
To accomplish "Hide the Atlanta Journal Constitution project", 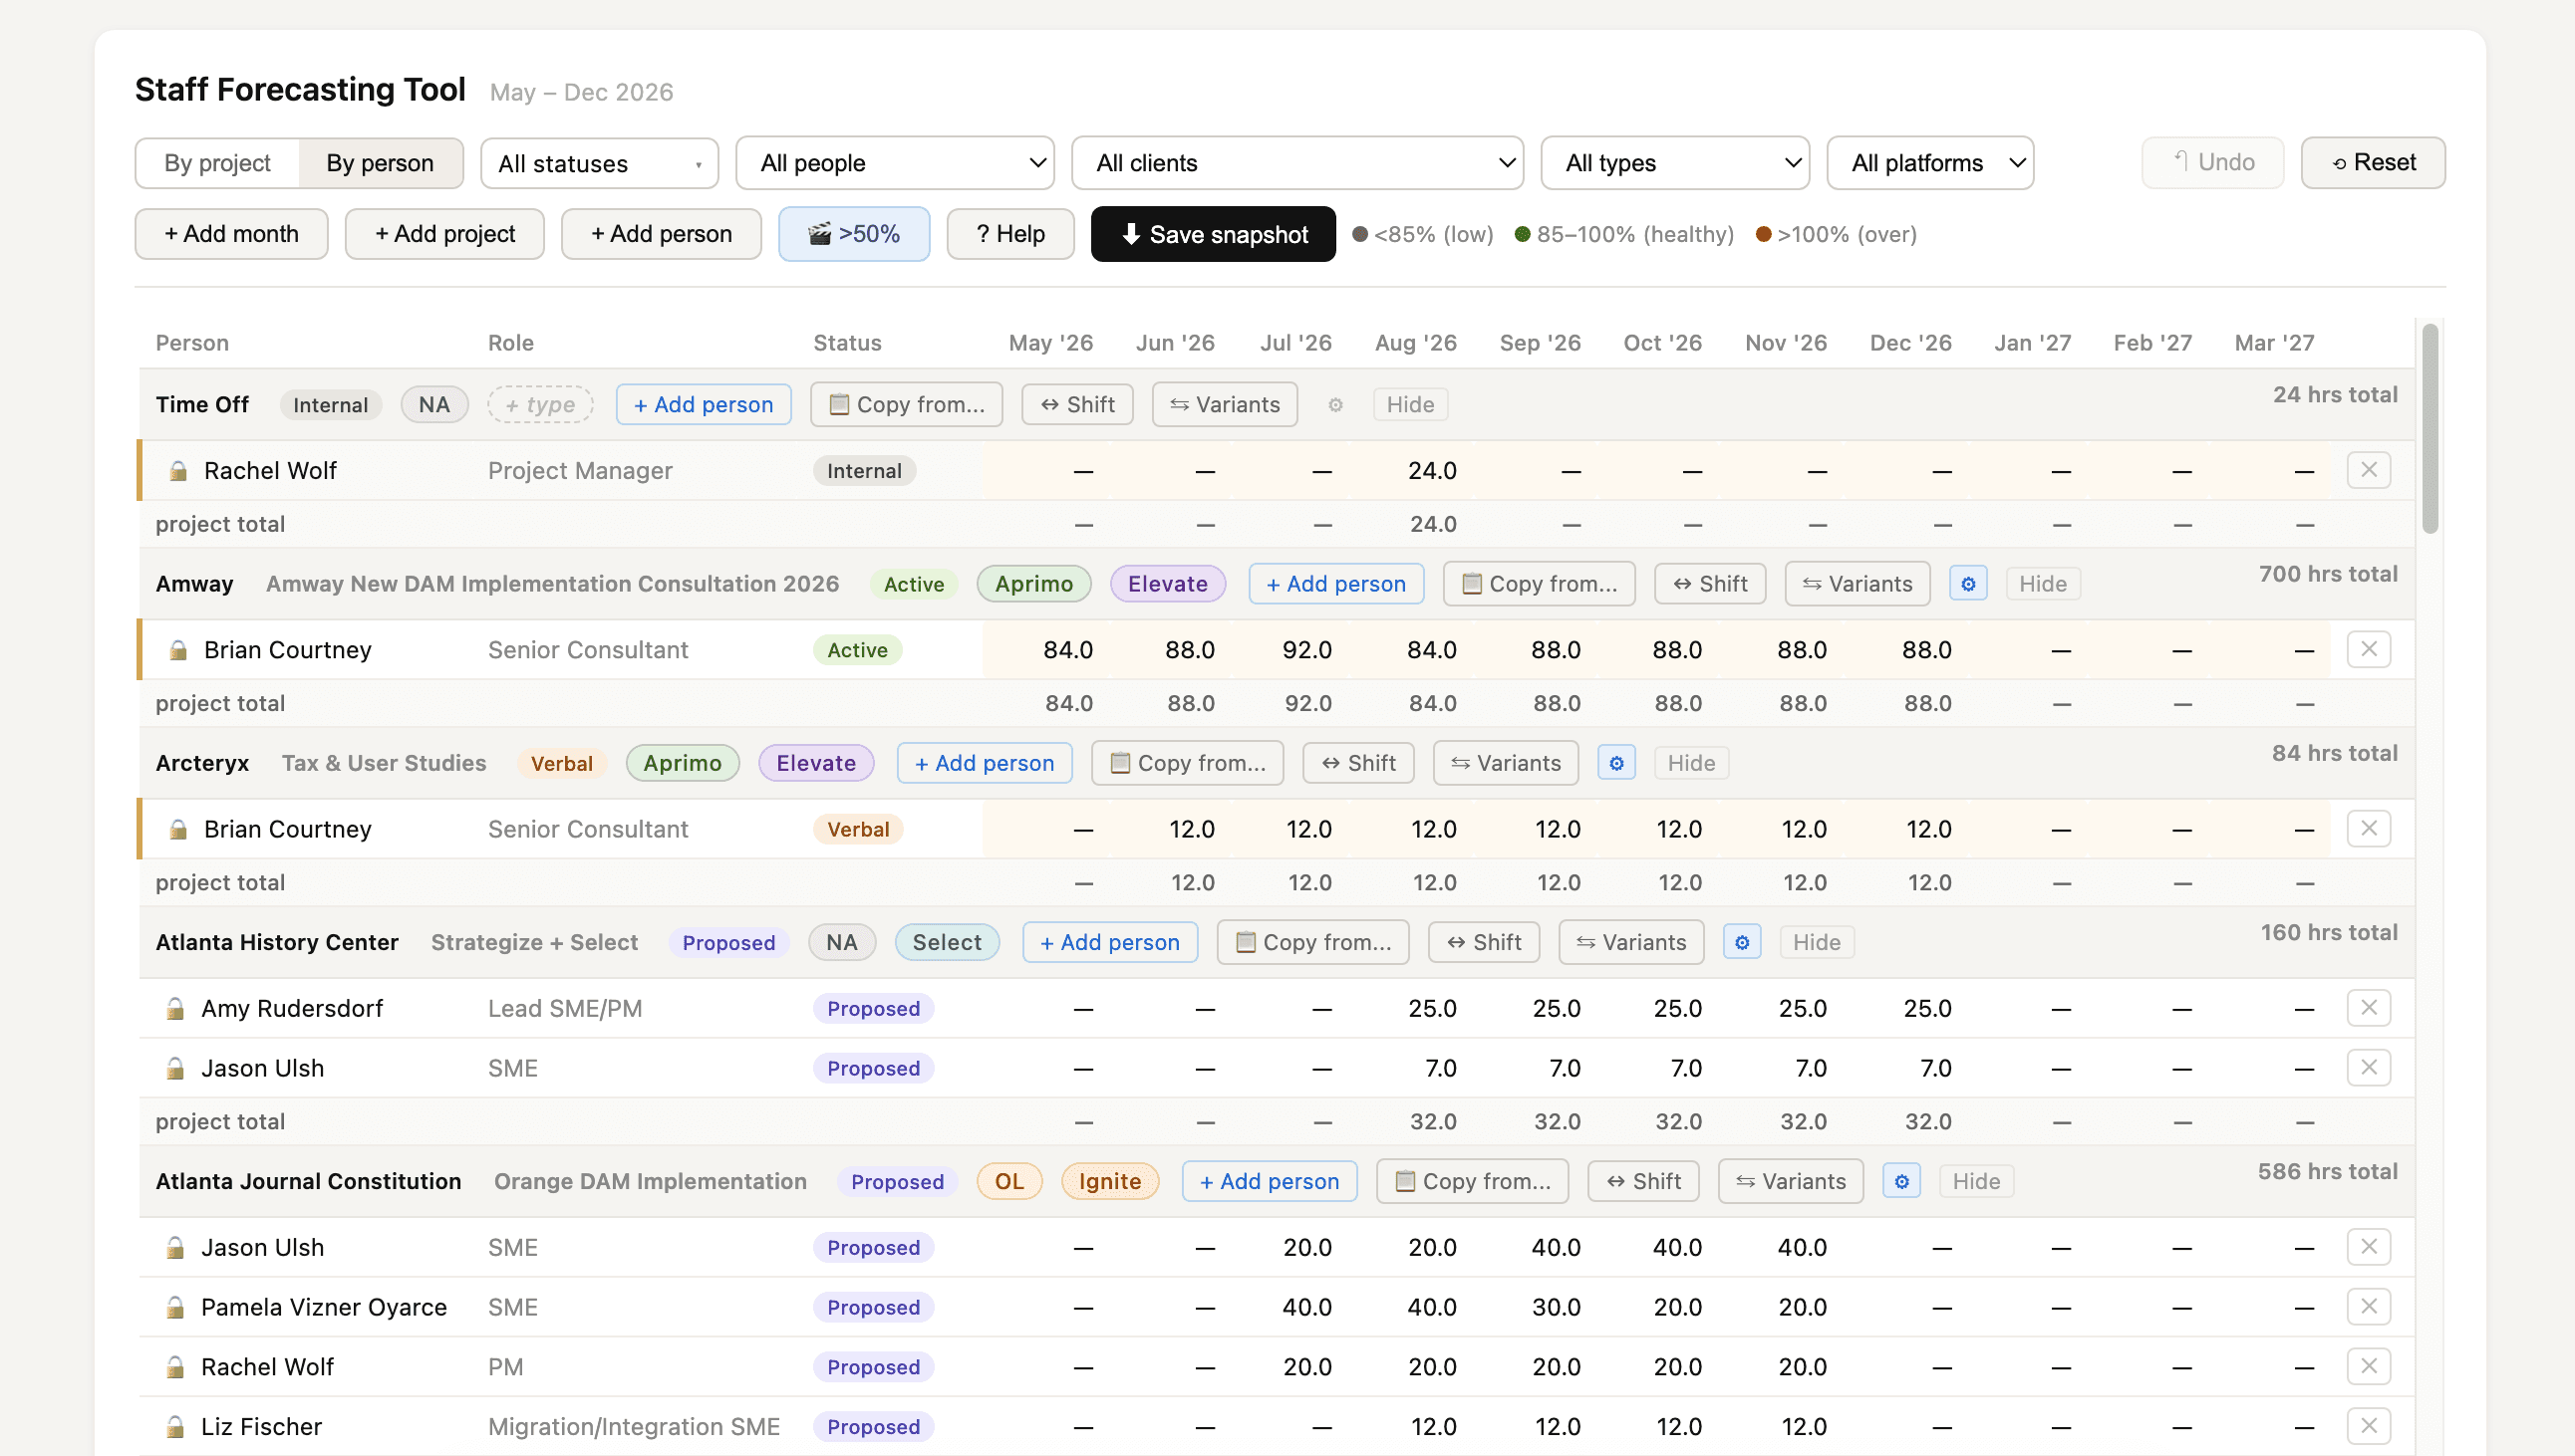I will pyautogui.click(x=1977, y=1181).
